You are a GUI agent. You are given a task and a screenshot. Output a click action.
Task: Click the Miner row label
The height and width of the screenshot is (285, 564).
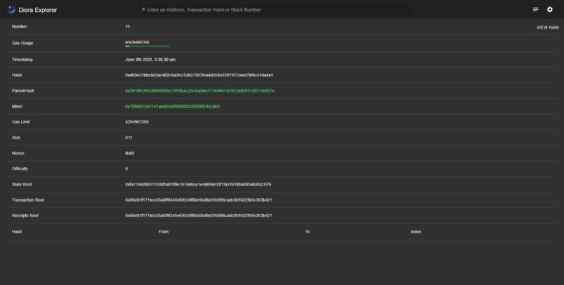pyautogui.click(x=17, y=106)
